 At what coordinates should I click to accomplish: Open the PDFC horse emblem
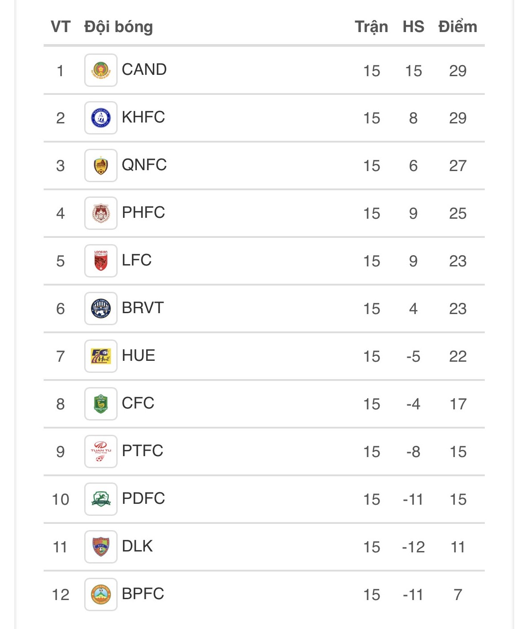click(x=101, y=499)
